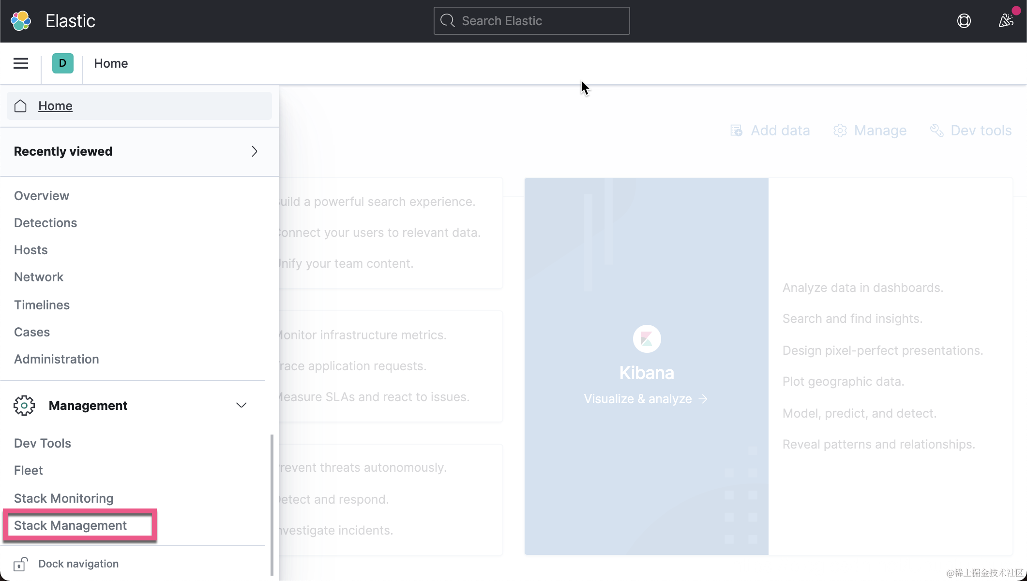
Task: Go to Dev Tools in sidebar
Action: [x=43, y=443]
